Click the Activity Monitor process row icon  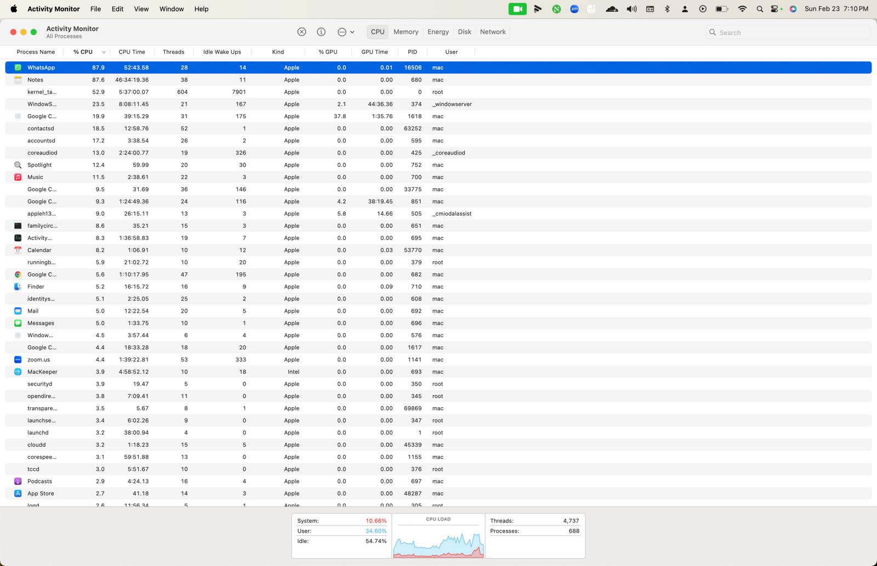(x=18, y=238)
